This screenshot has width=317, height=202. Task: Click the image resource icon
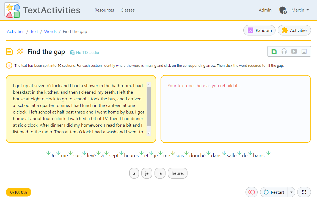click(304, 51)
